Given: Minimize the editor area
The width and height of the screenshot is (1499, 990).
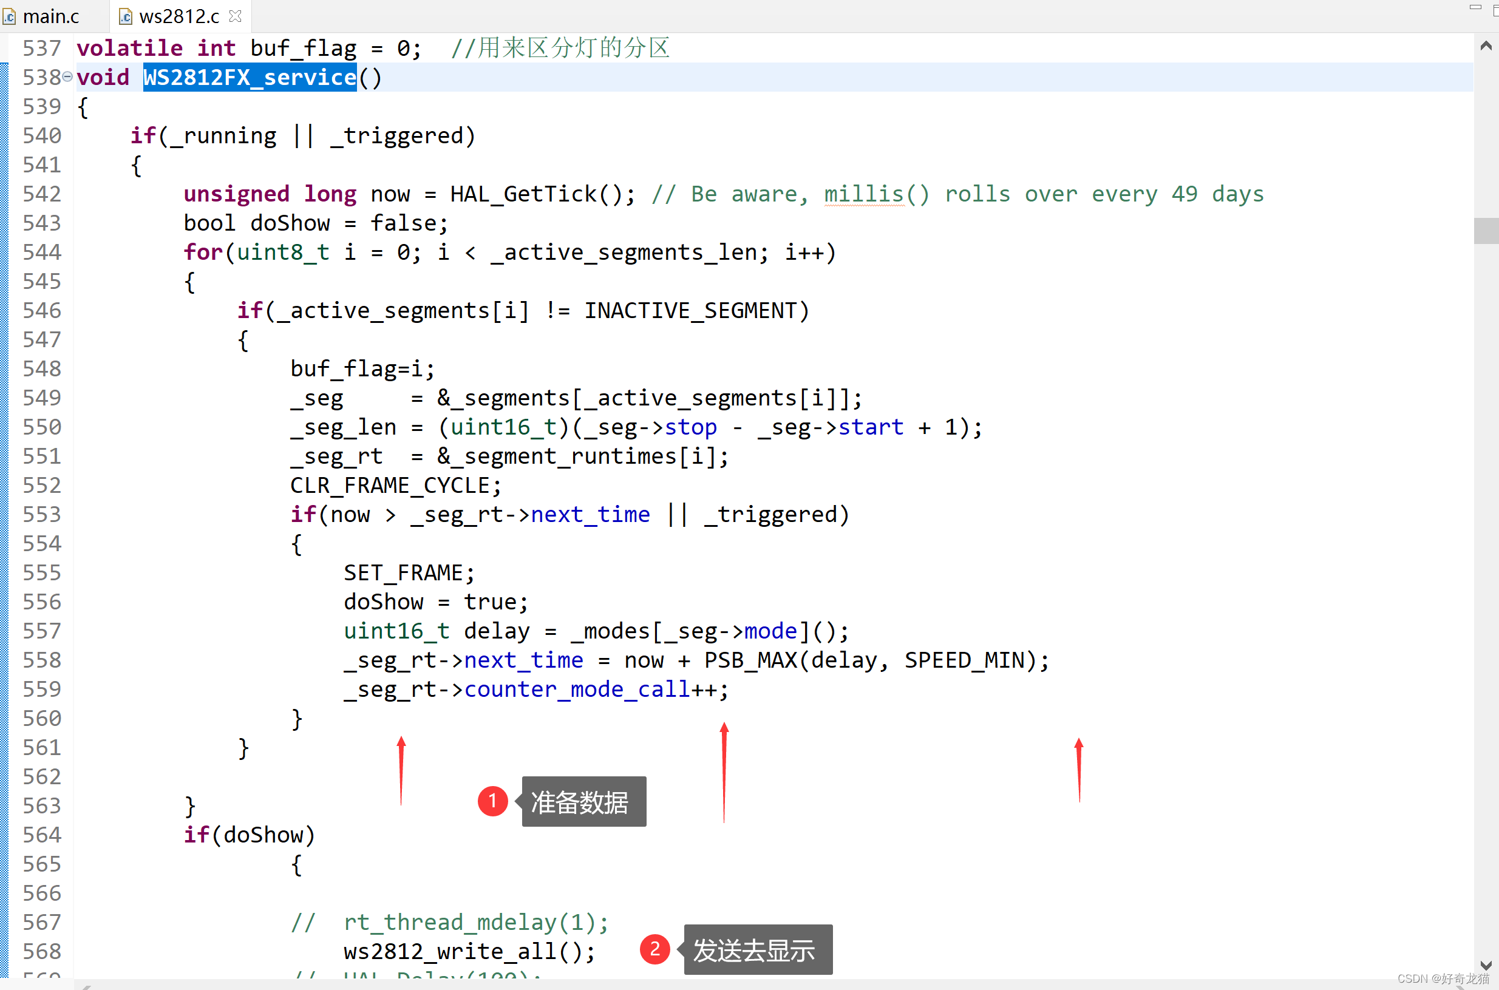Looking at the screenshot, I should click(x=1475, y=7).
